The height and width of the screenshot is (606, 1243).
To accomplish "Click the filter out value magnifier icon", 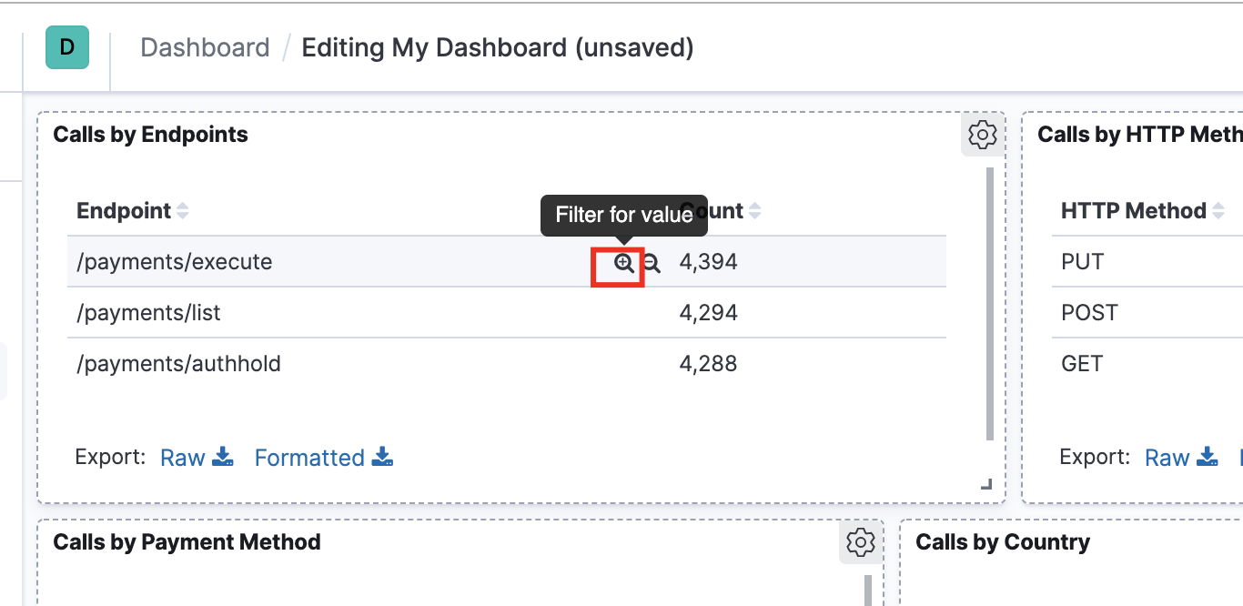I will pos(651,264).
